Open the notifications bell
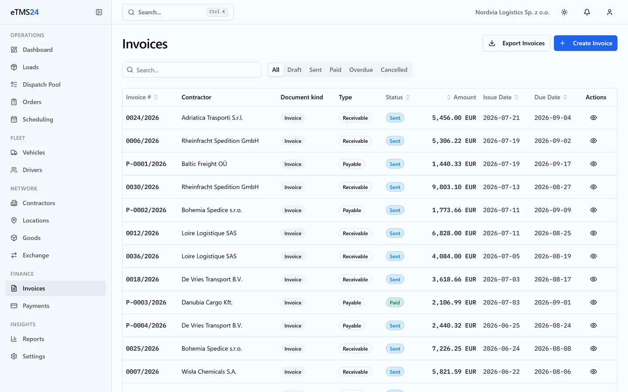The height and width of the screenshot is (392, 628). [x=587, y=12]
